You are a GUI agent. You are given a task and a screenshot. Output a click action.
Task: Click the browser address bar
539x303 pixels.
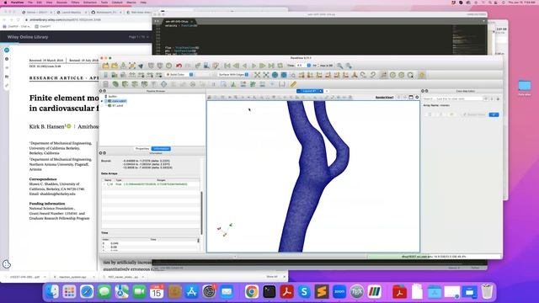pos(88,19)
